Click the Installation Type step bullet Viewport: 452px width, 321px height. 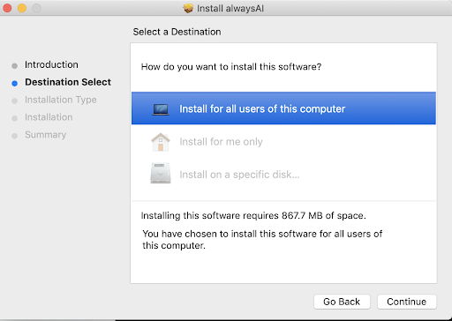click(14, 101)
